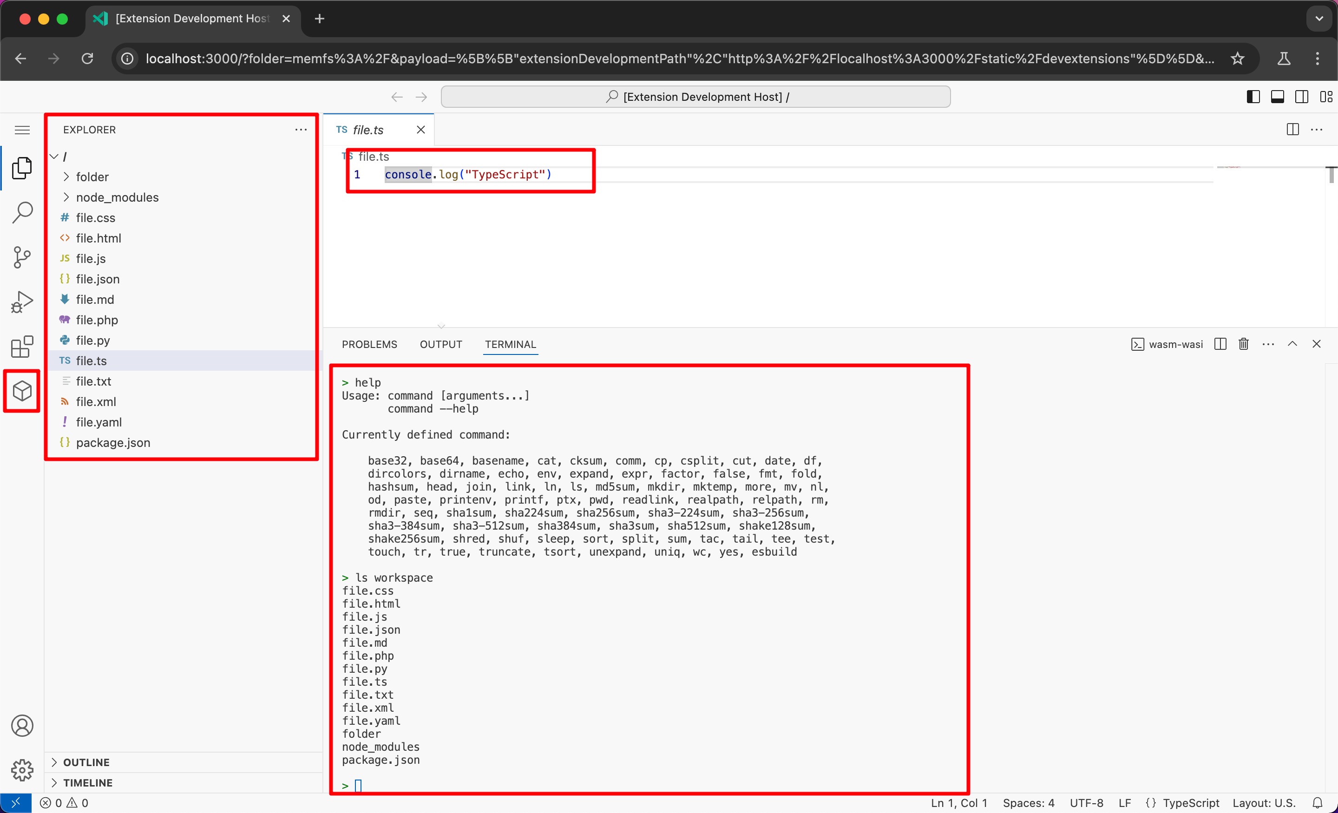This screenshot has height=813, width=1338.
Task: Toggle the secondary side bar
Action: click(x=1302, y=97)
